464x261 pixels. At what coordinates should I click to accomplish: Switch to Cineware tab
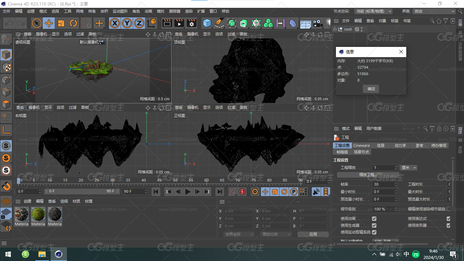(361, 145)
